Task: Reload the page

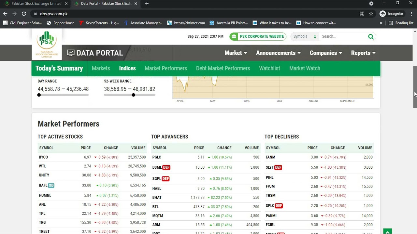Action: pos(24,14)
